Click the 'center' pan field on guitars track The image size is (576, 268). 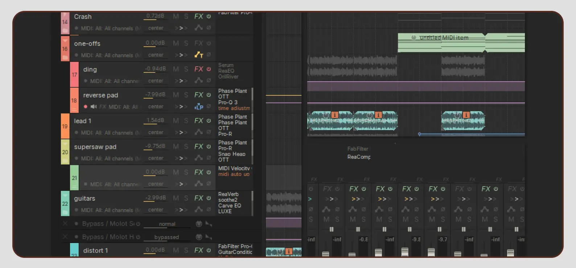click(x=156, y=210)
